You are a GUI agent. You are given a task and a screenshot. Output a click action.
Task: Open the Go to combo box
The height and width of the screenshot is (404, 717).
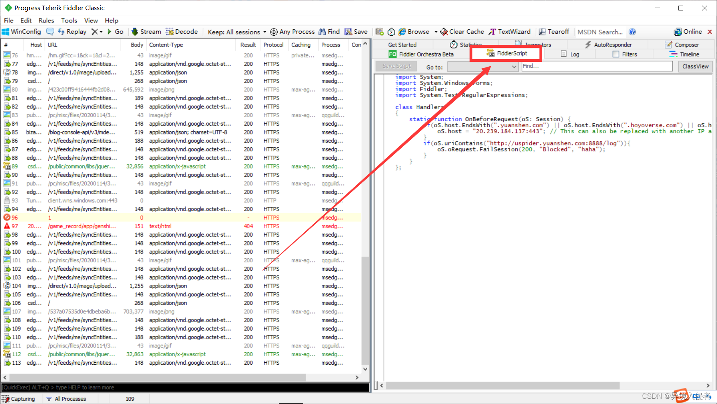pos(483,67)
